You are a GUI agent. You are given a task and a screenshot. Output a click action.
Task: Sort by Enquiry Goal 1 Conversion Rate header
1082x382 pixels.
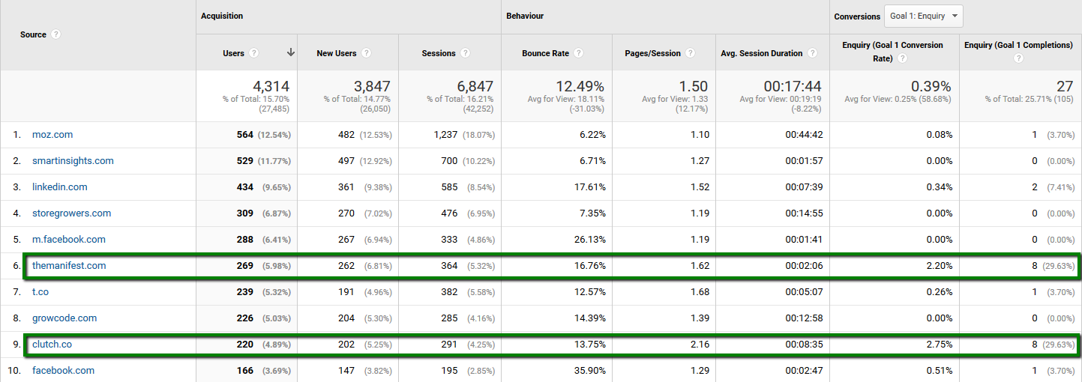[x=892, y=45]
